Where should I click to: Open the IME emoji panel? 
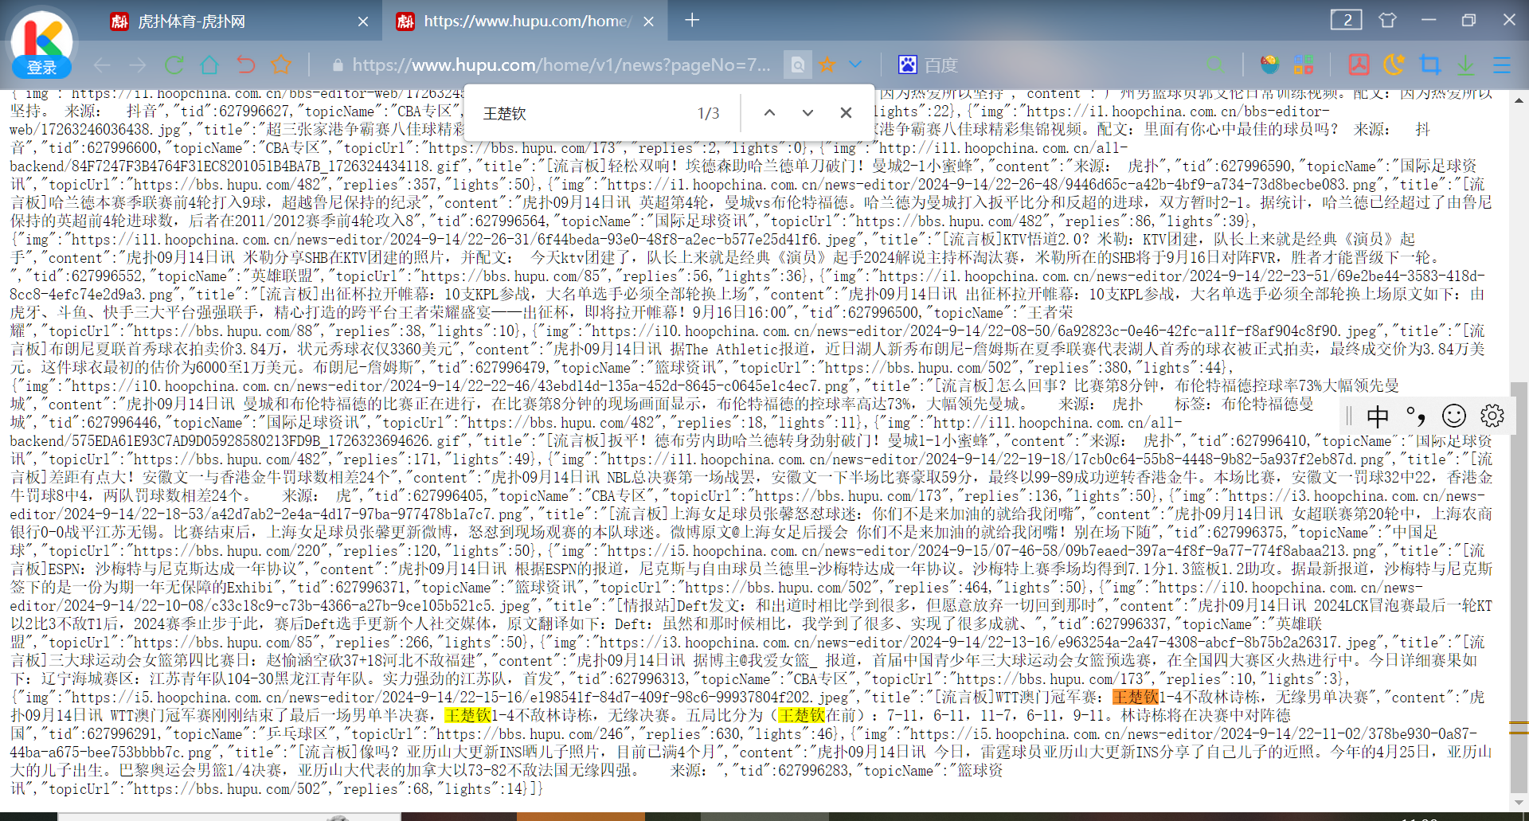click(x=1454, y=416)
